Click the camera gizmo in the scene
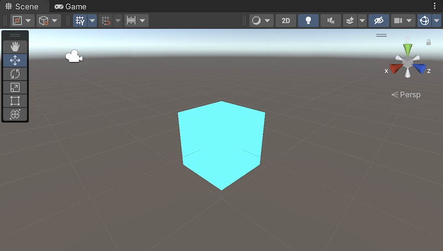 click(x=74, y=57)
